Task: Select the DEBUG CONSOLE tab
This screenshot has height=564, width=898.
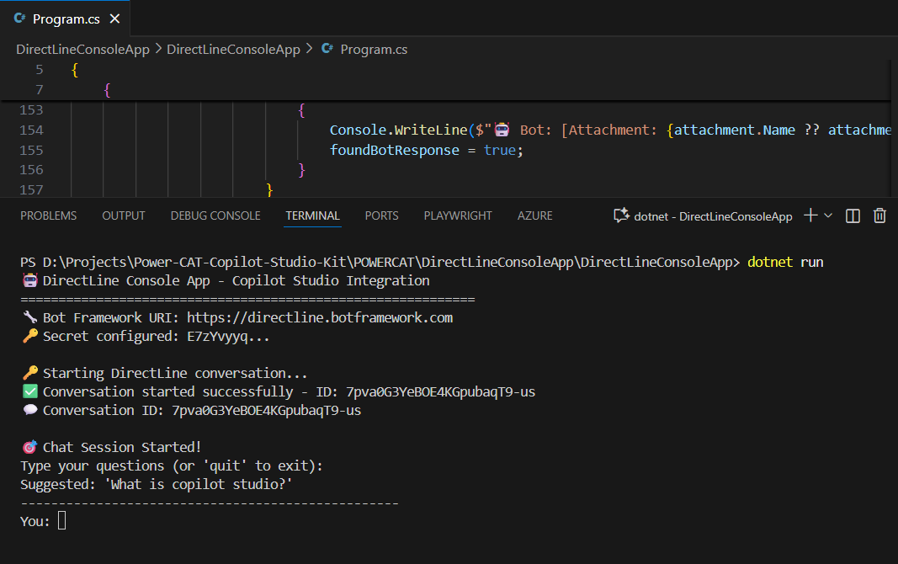Action: pyautogui.click(x=215, y=215)
